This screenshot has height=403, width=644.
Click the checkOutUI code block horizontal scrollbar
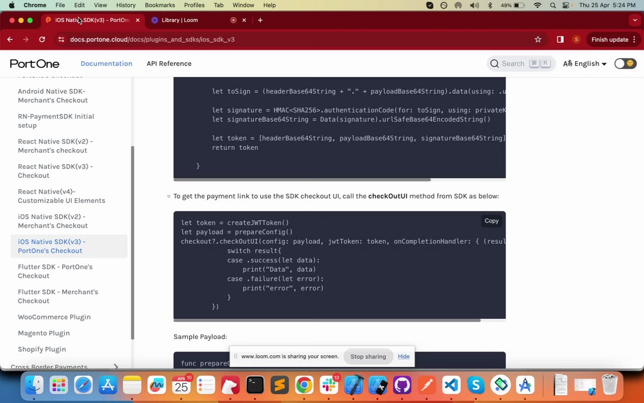coord(327,320)
